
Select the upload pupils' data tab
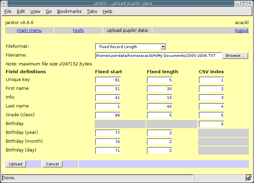[127, 30]
